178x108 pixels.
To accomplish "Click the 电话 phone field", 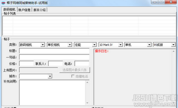I will [x=82, y=64].
